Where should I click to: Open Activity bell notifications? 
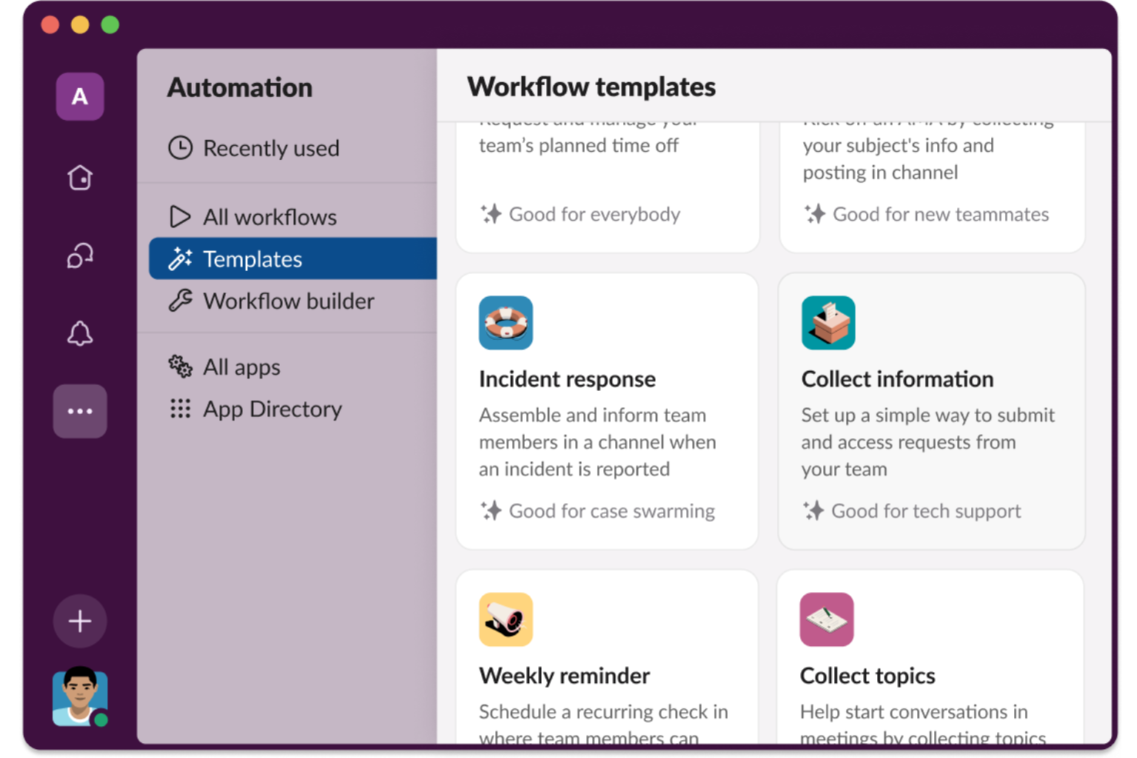tap(80, 333)
